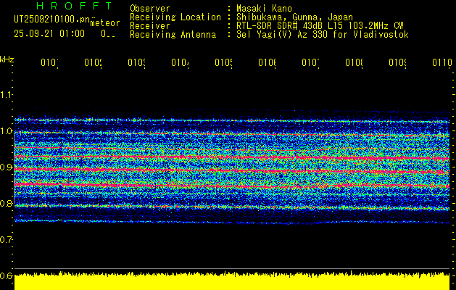The width and height of the screenshot is (456, 290).
Task: Click the yellow signal level bar
Action: pyautogui.click(x=232, y=281)
